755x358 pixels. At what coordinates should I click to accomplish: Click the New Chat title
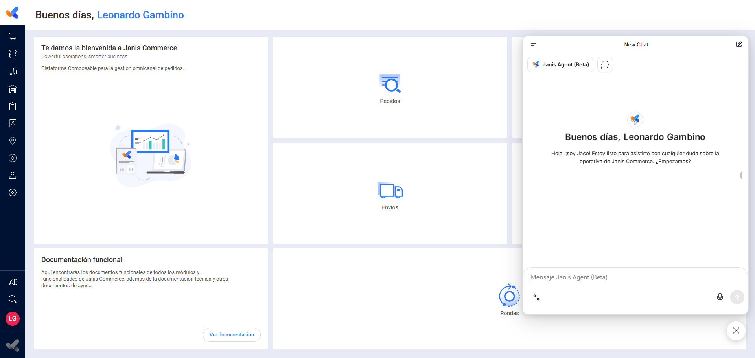click(636, 44)
